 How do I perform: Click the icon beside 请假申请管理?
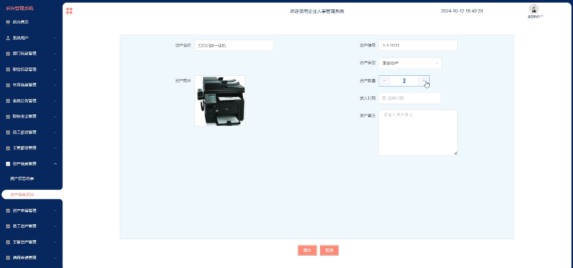(8, 258)
